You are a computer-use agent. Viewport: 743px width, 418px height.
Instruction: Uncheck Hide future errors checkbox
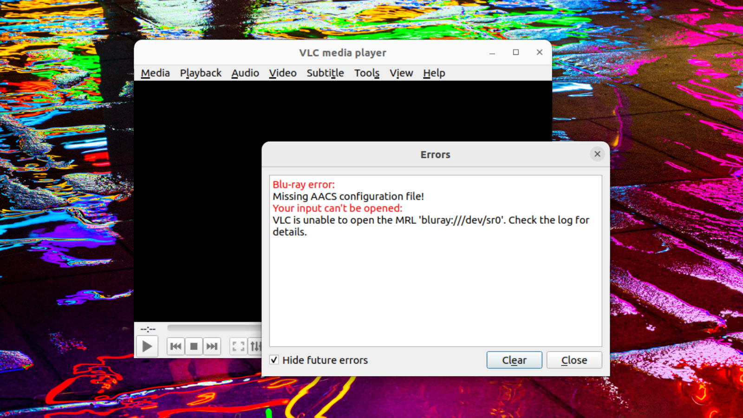(x=274, y=360)
